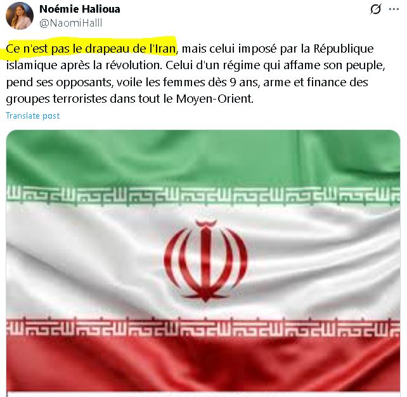
Task: Click the word "islamique" in the post text
Action: point(32,66)
